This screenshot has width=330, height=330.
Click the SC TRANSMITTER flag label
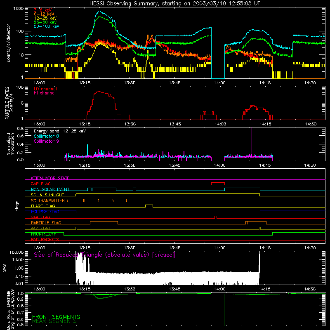48,200
